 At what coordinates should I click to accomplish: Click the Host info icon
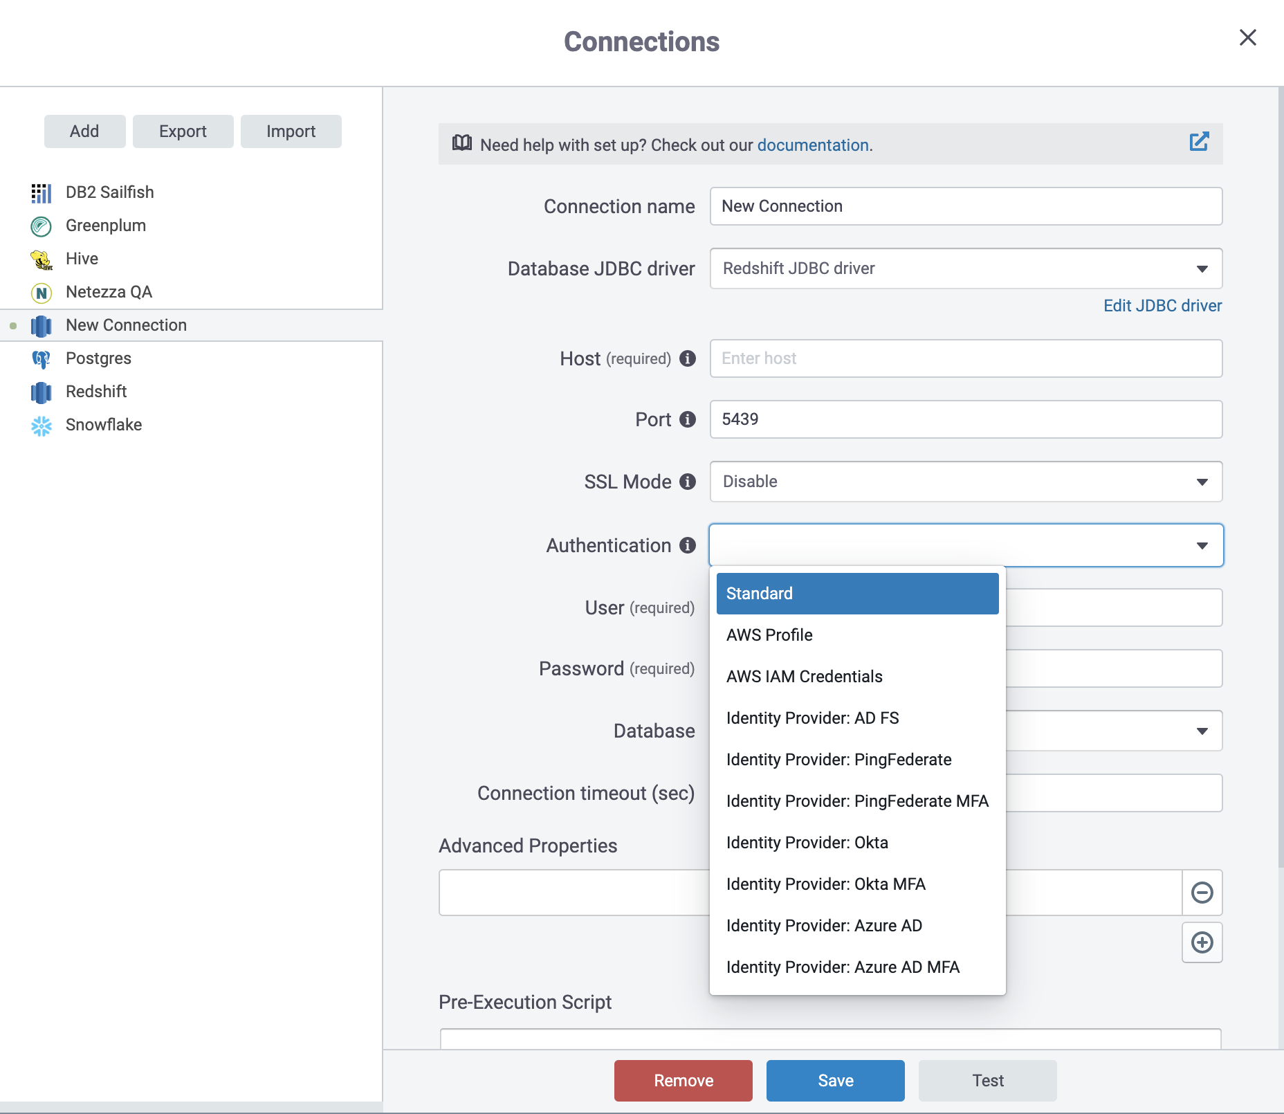pyautogui.click(x=688, y=359)
